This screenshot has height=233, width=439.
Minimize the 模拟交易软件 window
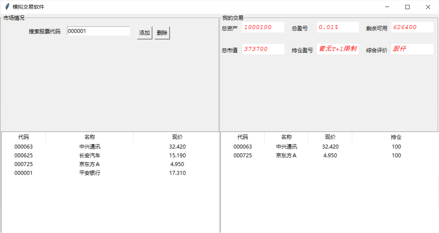point(387,7)
